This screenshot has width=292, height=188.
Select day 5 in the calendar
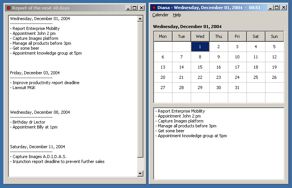tap(274, 47)
